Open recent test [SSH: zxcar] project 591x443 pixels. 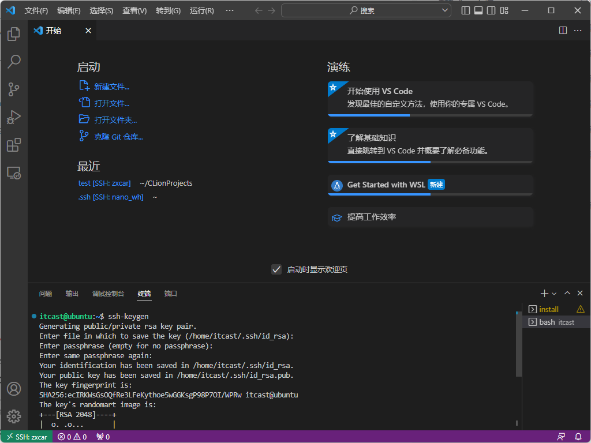[104, 183]
